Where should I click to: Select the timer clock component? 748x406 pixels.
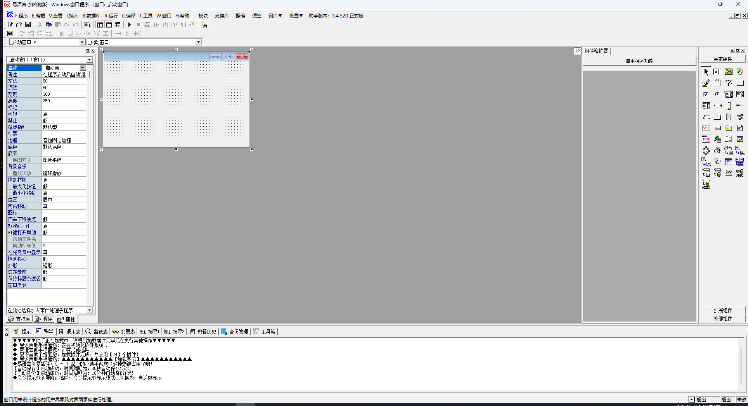(x=706, y=151)
